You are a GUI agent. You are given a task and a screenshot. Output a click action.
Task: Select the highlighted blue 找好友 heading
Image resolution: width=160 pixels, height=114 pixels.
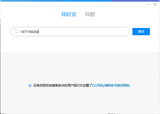[x=69, y=14]
